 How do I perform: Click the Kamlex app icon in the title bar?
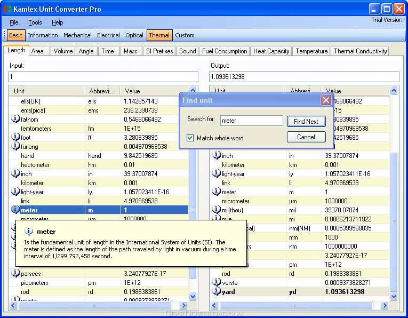7,9
